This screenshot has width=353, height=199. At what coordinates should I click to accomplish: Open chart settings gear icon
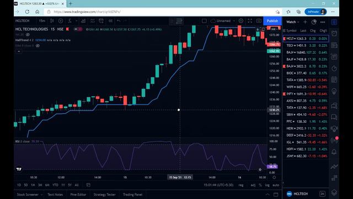[241, 21]
